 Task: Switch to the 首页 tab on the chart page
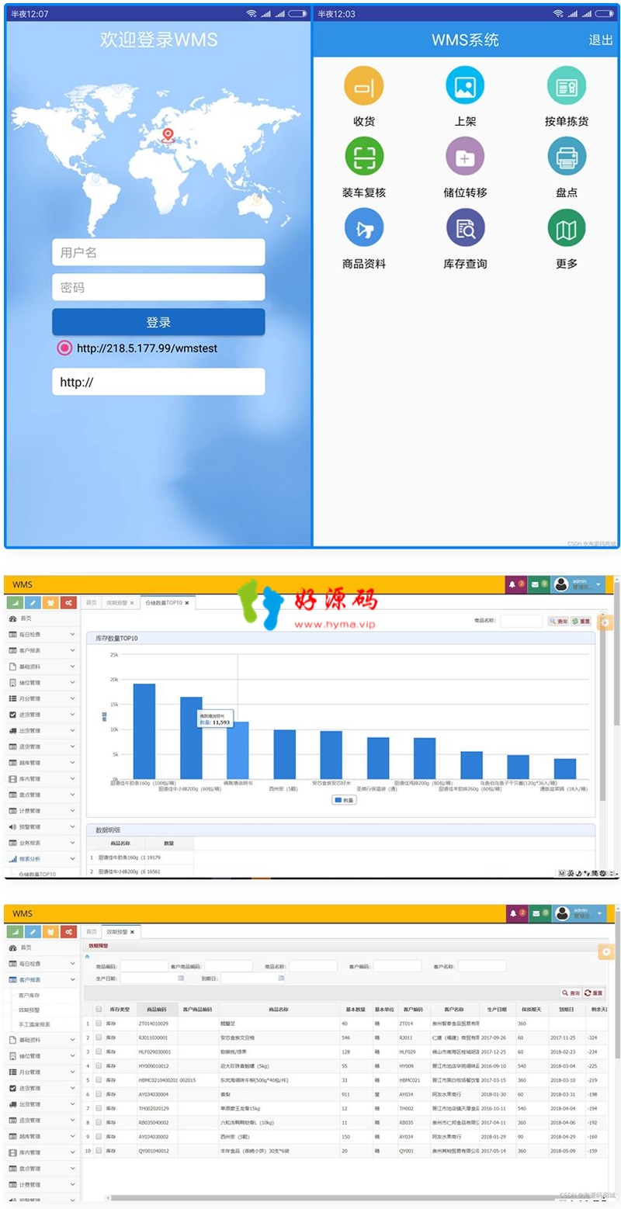(x=92, y=602)
